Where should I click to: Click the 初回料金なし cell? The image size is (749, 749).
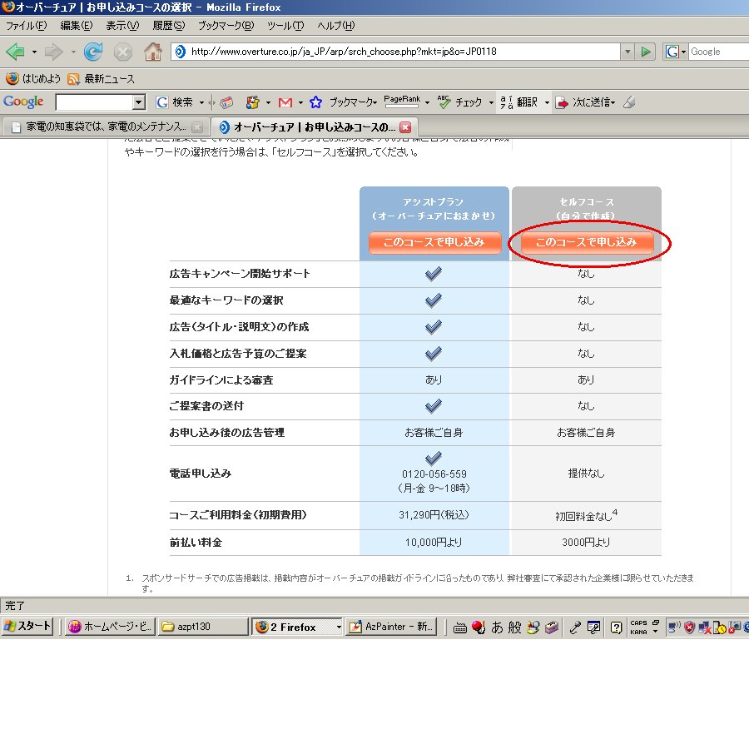pos(586,515)
